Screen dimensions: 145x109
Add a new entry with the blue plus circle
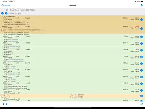(6, 13)
